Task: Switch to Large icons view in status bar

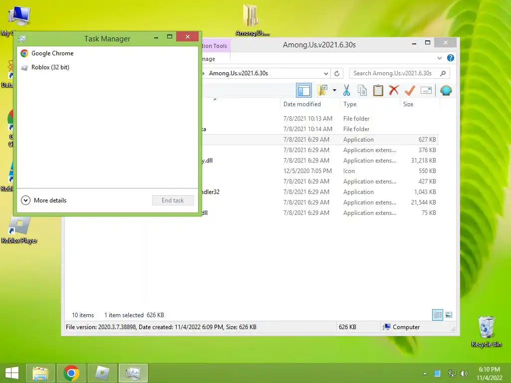Action: coord(449,315)
